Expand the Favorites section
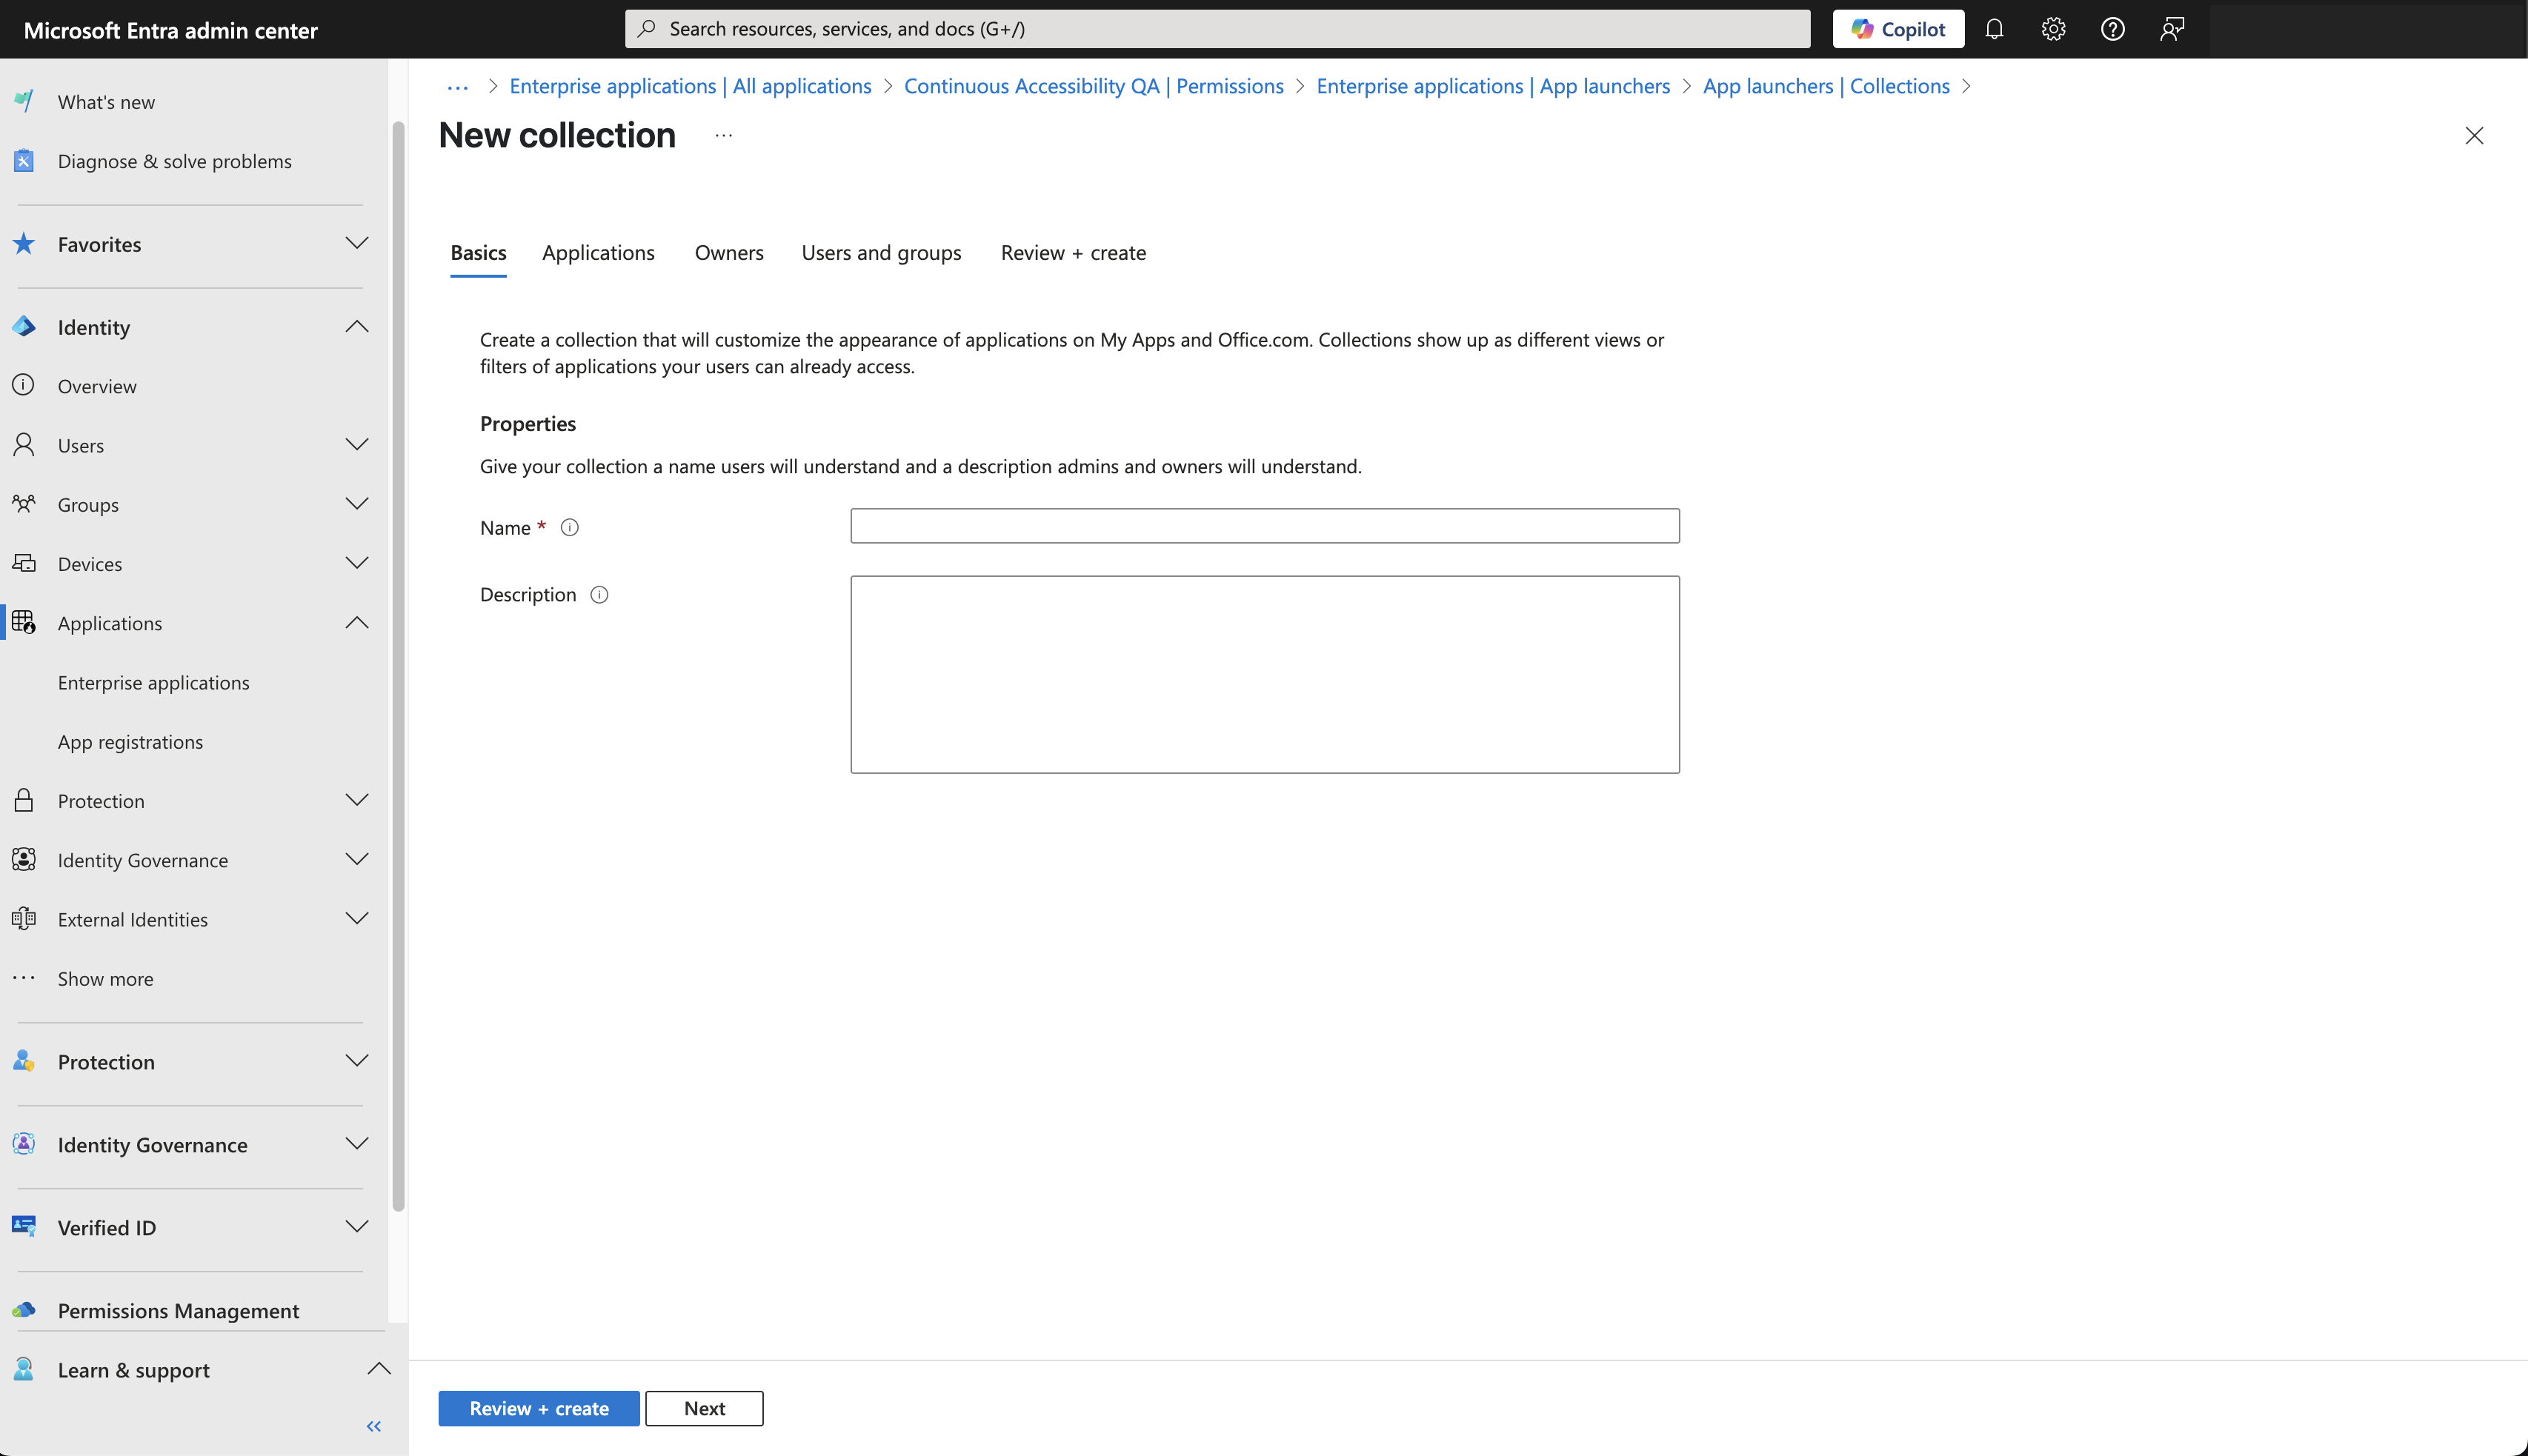 click(356, 243)
